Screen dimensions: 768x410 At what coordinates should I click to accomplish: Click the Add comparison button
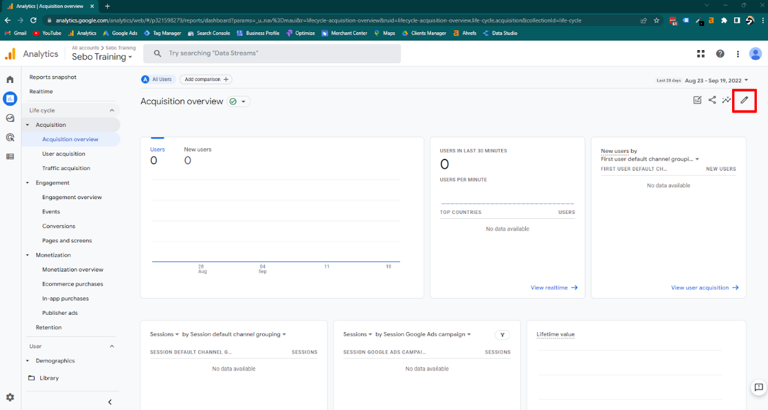206,79
